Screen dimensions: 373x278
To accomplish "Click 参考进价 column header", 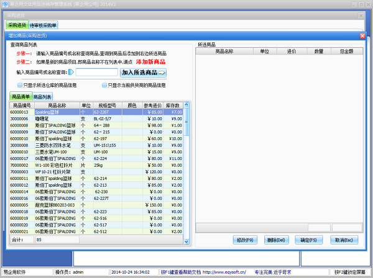I will tap(153, 105).
